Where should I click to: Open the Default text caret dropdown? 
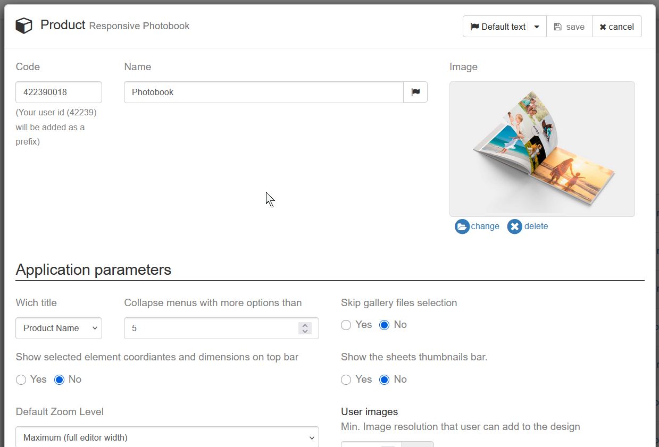point(537,27)
